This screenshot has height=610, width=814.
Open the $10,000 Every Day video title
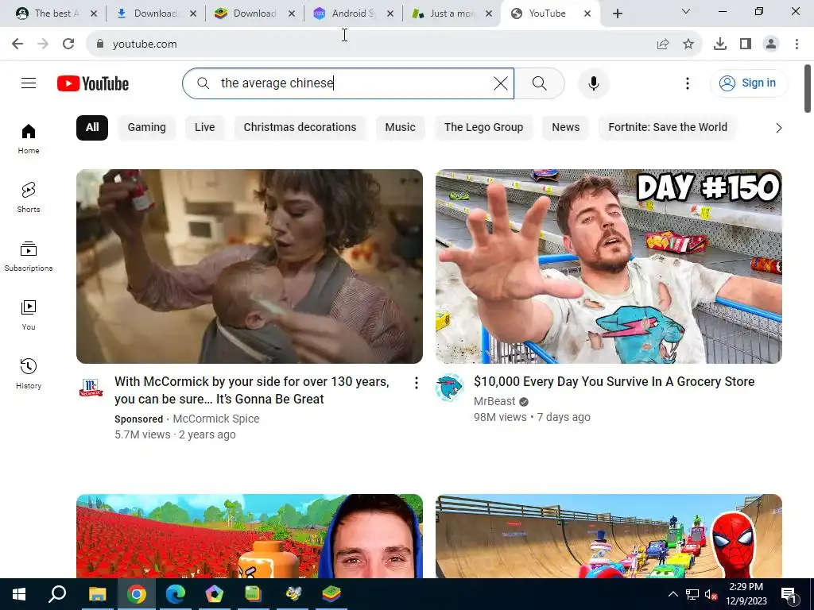[614, 382]
